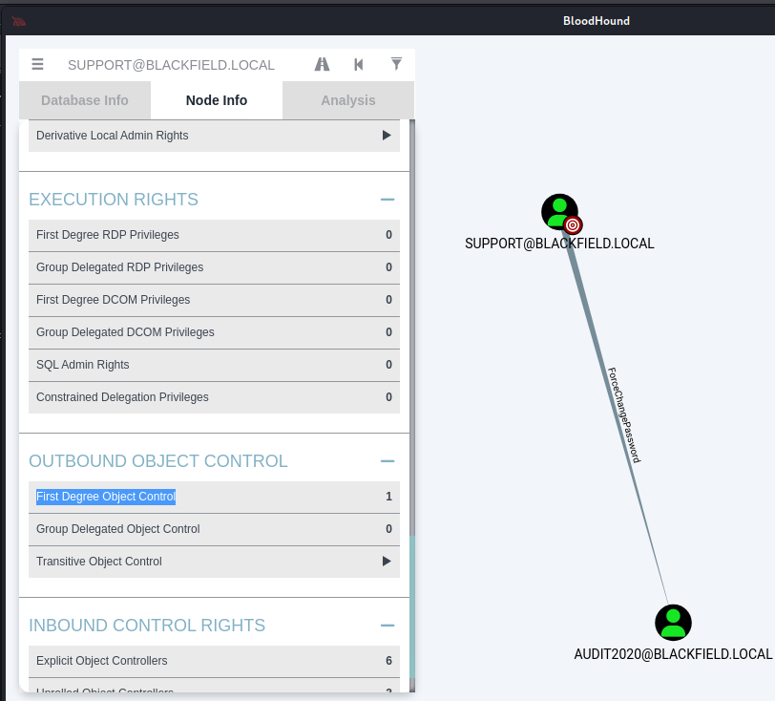
Task: Click First Degree RDP Privileges row
Action: click(214, 235)
